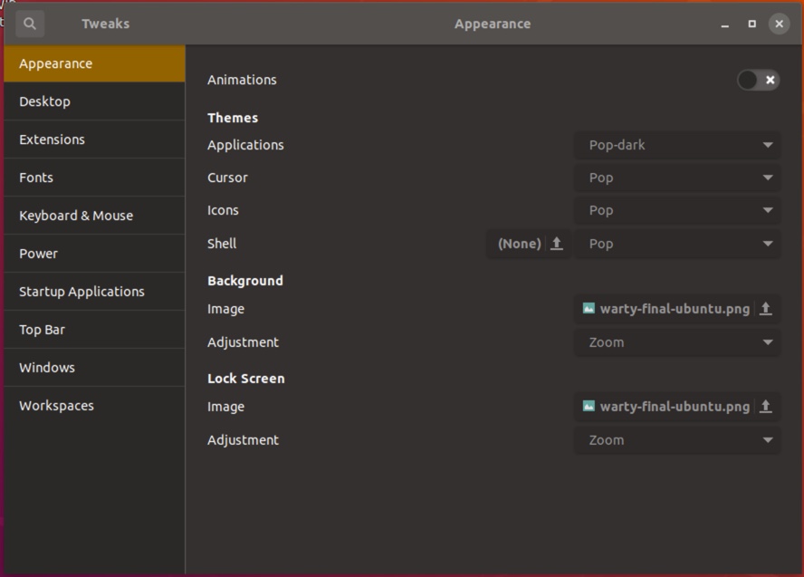This screenshot has height=577, width=804.
Task: Choose the Background warty-final-ubuntu.png file button
Action: pyautogui.click(x=666, y=309)
